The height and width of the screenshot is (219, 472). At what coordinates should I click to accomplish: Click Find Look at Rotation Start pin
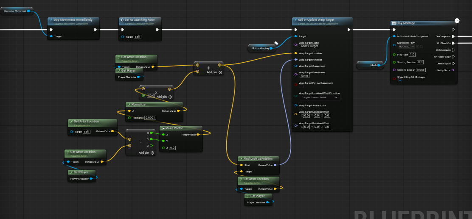[241, 165]
